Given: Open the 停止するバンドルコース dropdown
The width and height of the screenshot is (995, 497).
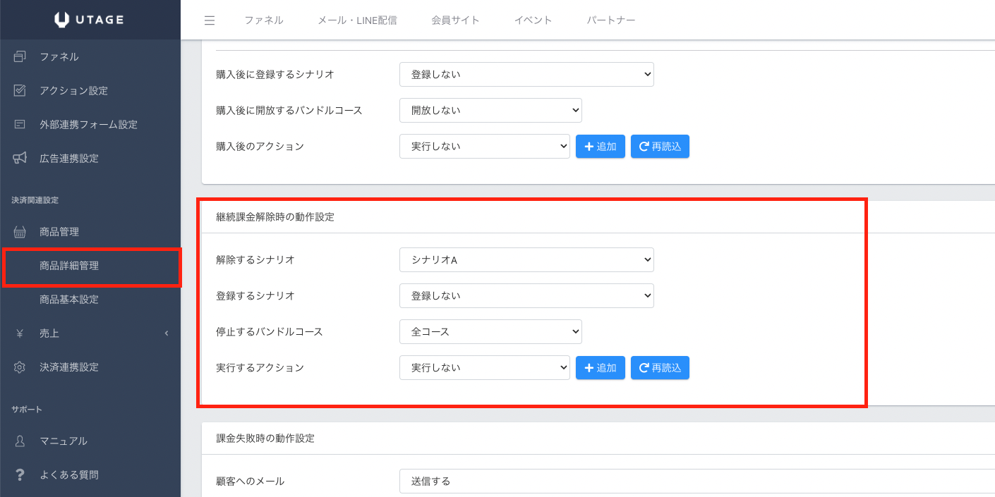Looking at the screenshot, I should pyautogui.click(x=490, y=331).
